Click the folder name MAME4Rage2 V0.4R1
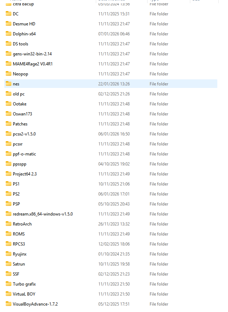Screen dimensions: 228x312 [33, 64]
